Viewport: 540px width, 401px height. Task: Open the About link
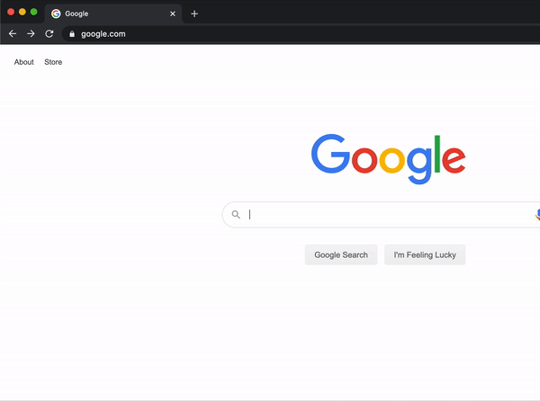[24, 62]
